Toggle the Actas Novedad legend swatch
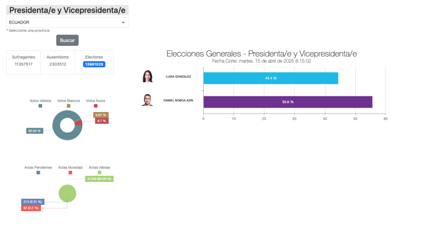 [x=70, y=172]
